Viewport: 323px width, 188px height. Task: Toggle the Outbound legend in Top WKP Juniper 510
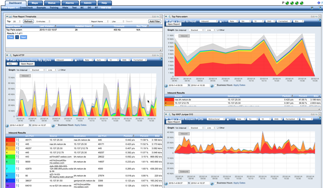pyautogui.click(x=184, y=171)
